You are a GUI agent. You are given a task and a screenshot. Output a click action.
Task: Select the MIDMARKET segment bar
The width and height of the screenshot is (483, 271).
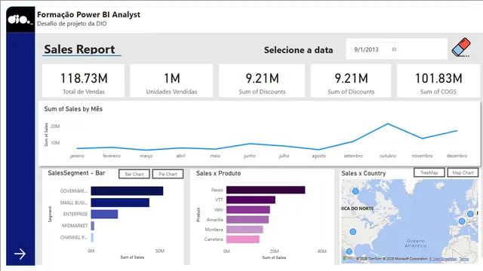click(93, 226)
